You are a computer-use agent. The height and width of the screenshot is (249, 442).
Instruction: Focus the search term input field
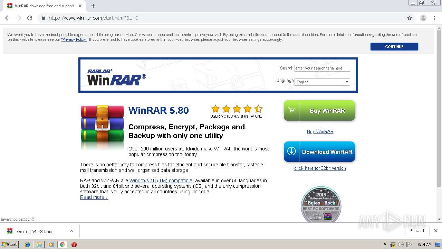322,68
